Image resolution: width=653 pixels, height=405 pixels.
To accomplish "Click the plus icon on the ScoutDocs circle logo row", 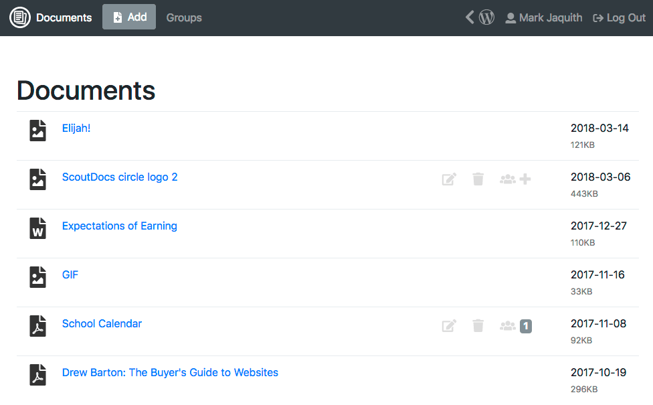I will pos(525,179).
